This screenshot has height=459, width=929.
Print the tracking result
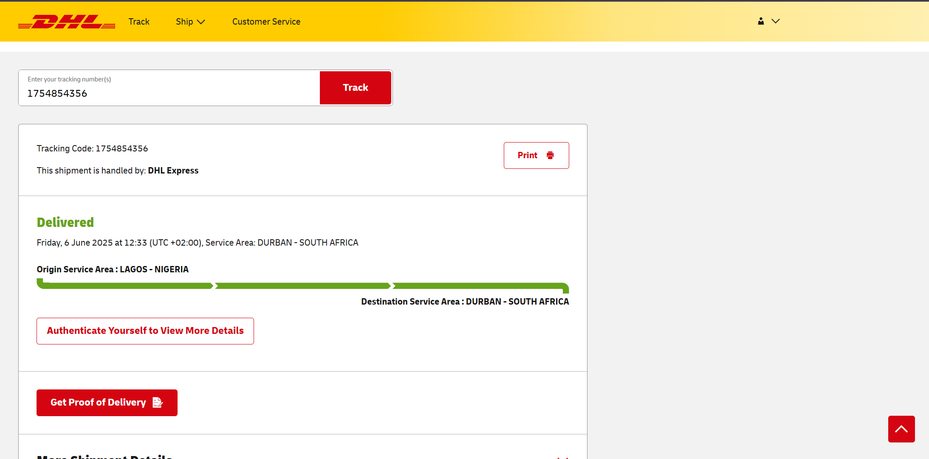536,155
